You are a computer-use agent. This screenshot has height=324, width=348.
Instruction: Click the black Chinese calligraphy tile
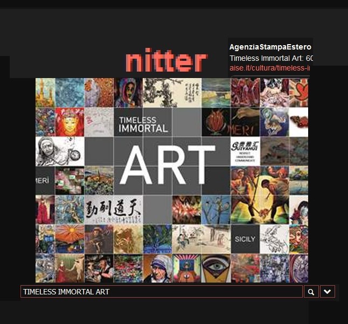click(x=114, y=209)
